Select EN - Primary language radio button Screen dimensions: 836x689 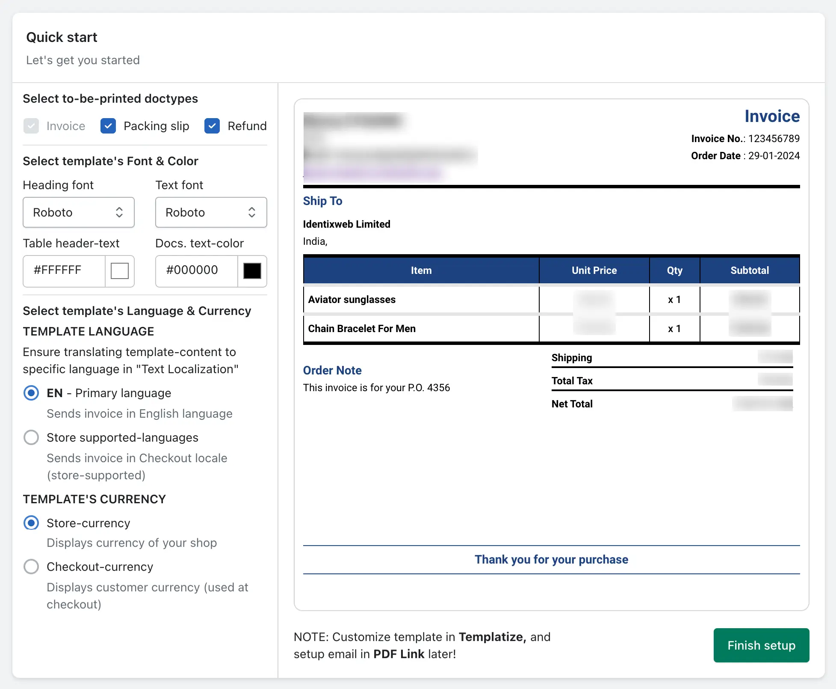31,393
